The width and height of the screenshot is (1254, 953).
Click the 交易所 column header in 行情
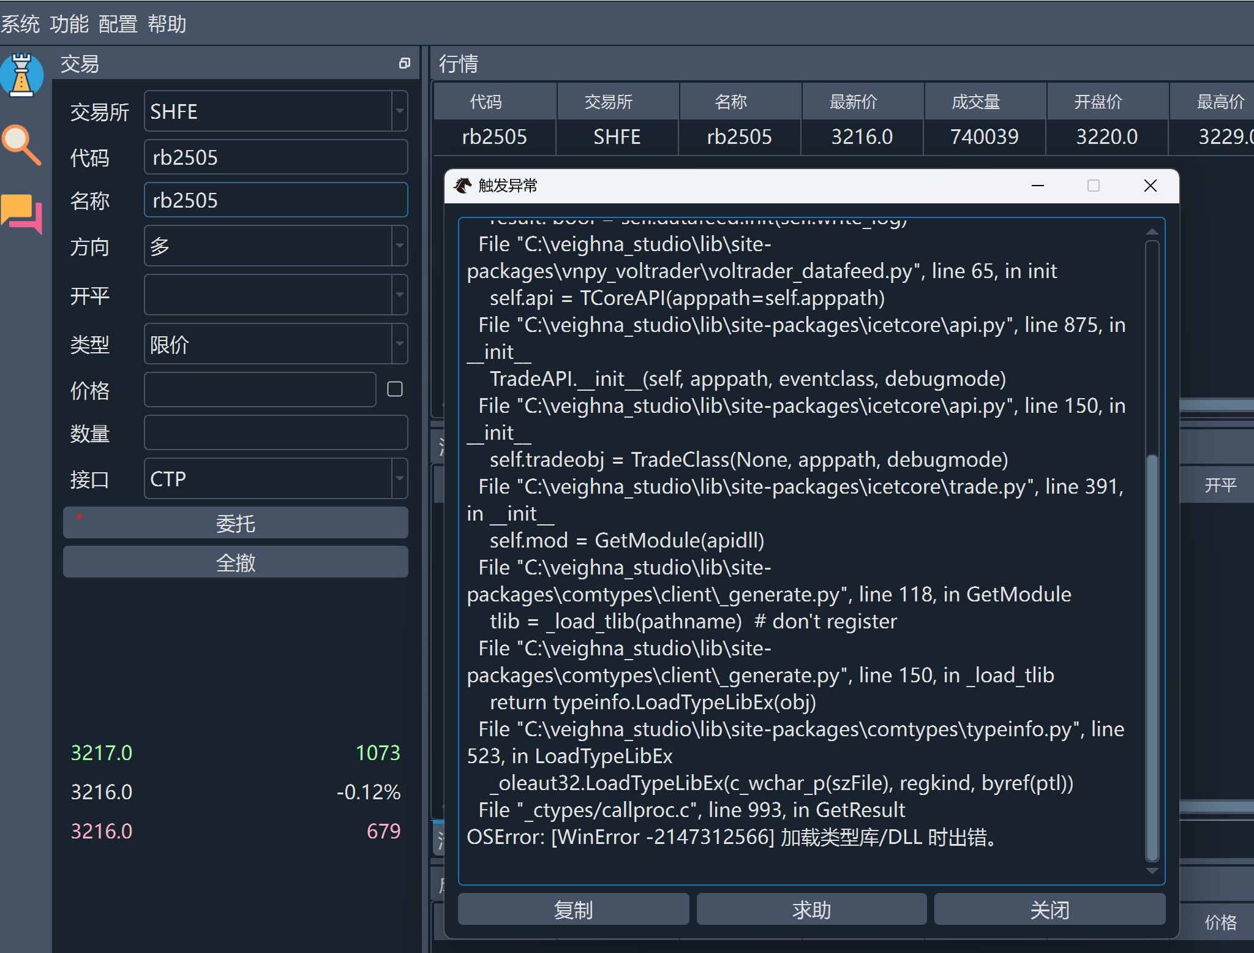point(617,101)
